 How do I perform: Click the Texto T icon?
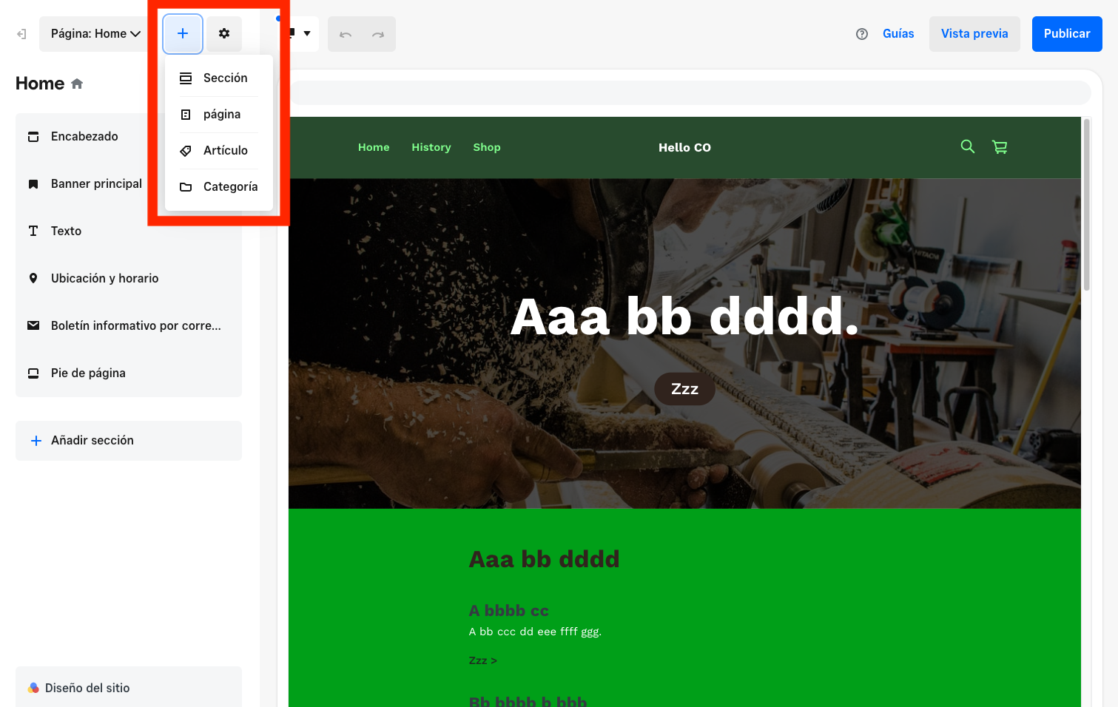(33, 231)
